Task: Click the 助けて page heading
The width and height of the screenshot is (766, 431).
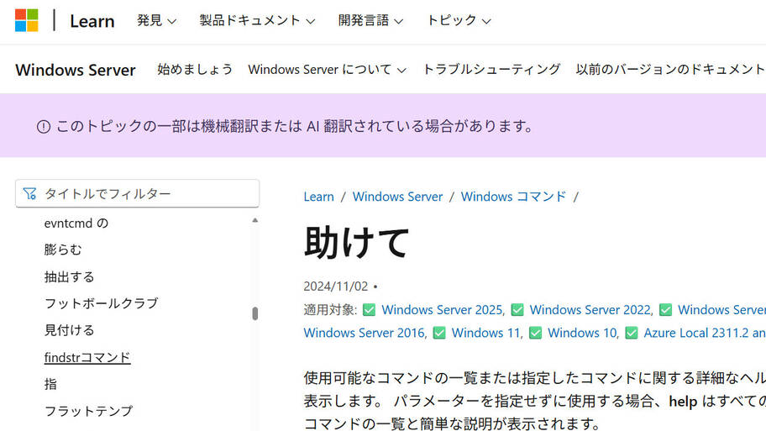Action: tap(357, 242)
